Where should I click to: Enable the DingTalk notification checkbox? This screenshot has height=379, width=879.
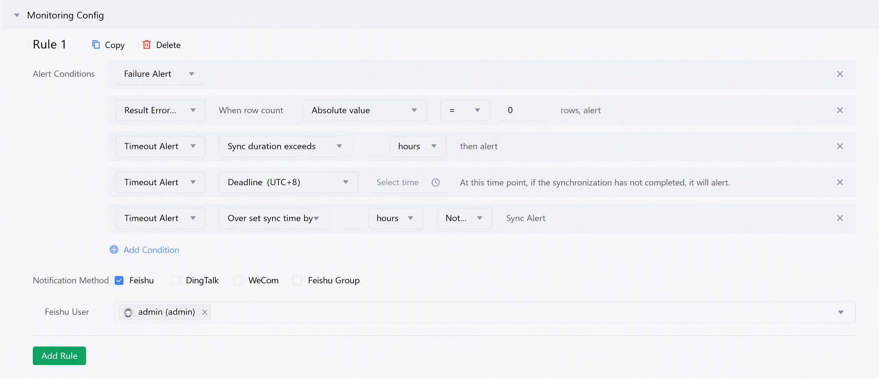coord(175,280)
